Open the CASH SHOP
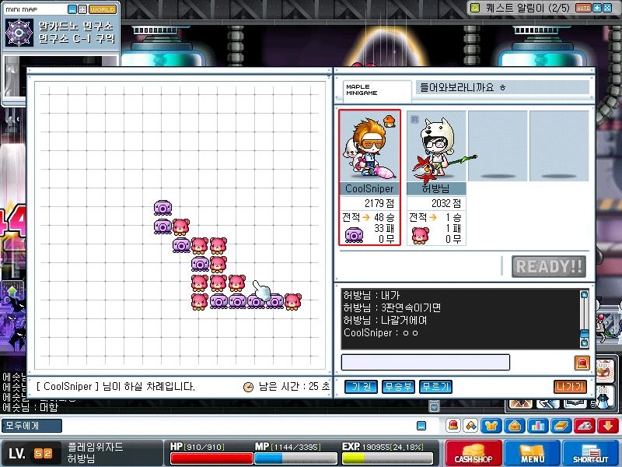622x467 pixels. pos(473,453)
